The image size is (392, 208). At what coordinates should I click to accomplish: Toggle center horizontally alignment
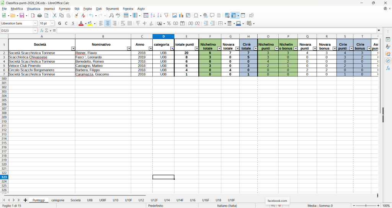(x=108, y=23)
